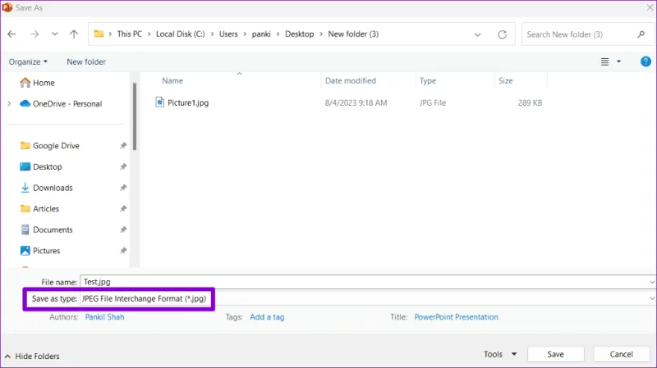Image resolution: width=657 pixels, height=368 pixels.
Task: Go forward with the right arrow
Action: click(x=34, y=34)
